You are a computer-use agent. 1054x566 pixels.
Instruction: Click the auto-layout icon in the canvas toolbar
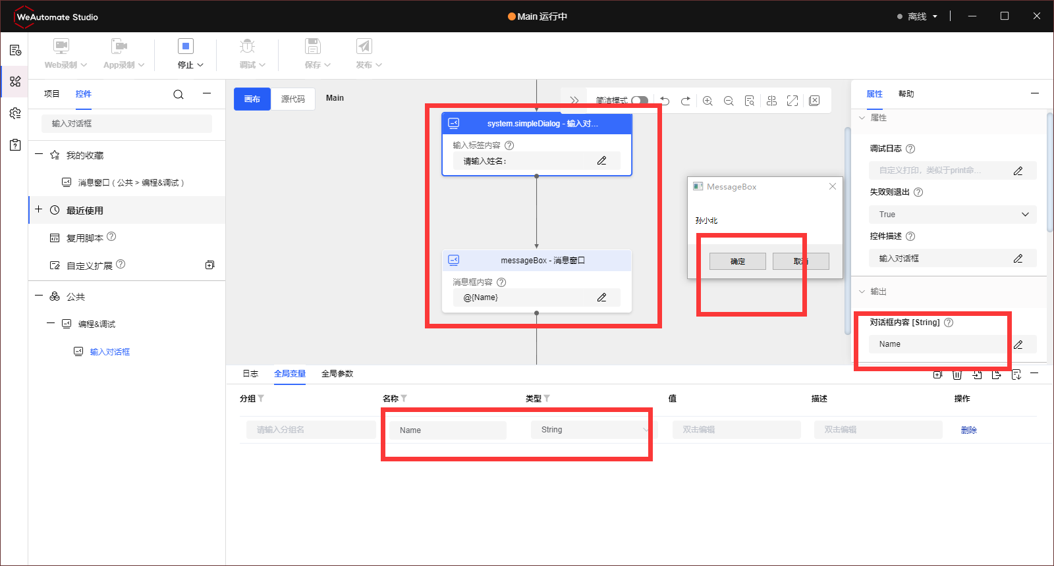point(772,101)
